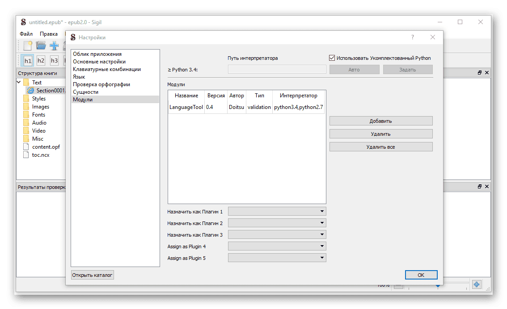This screenshot has width=507, height=309.
Task: Select the Audio folder in book structure
Action: [x=39, y=123]
